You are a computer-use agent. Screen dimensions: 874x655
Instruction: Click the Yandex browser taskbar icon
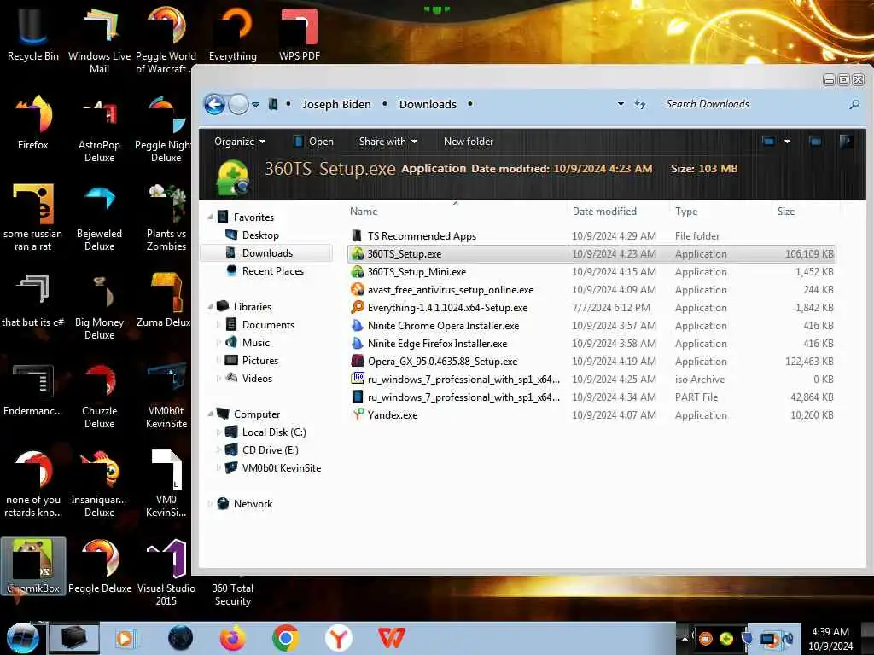[338, 638]
